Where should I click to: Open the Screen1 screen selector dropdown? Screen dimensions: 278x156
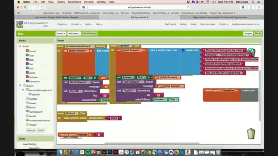click(61, 33)
